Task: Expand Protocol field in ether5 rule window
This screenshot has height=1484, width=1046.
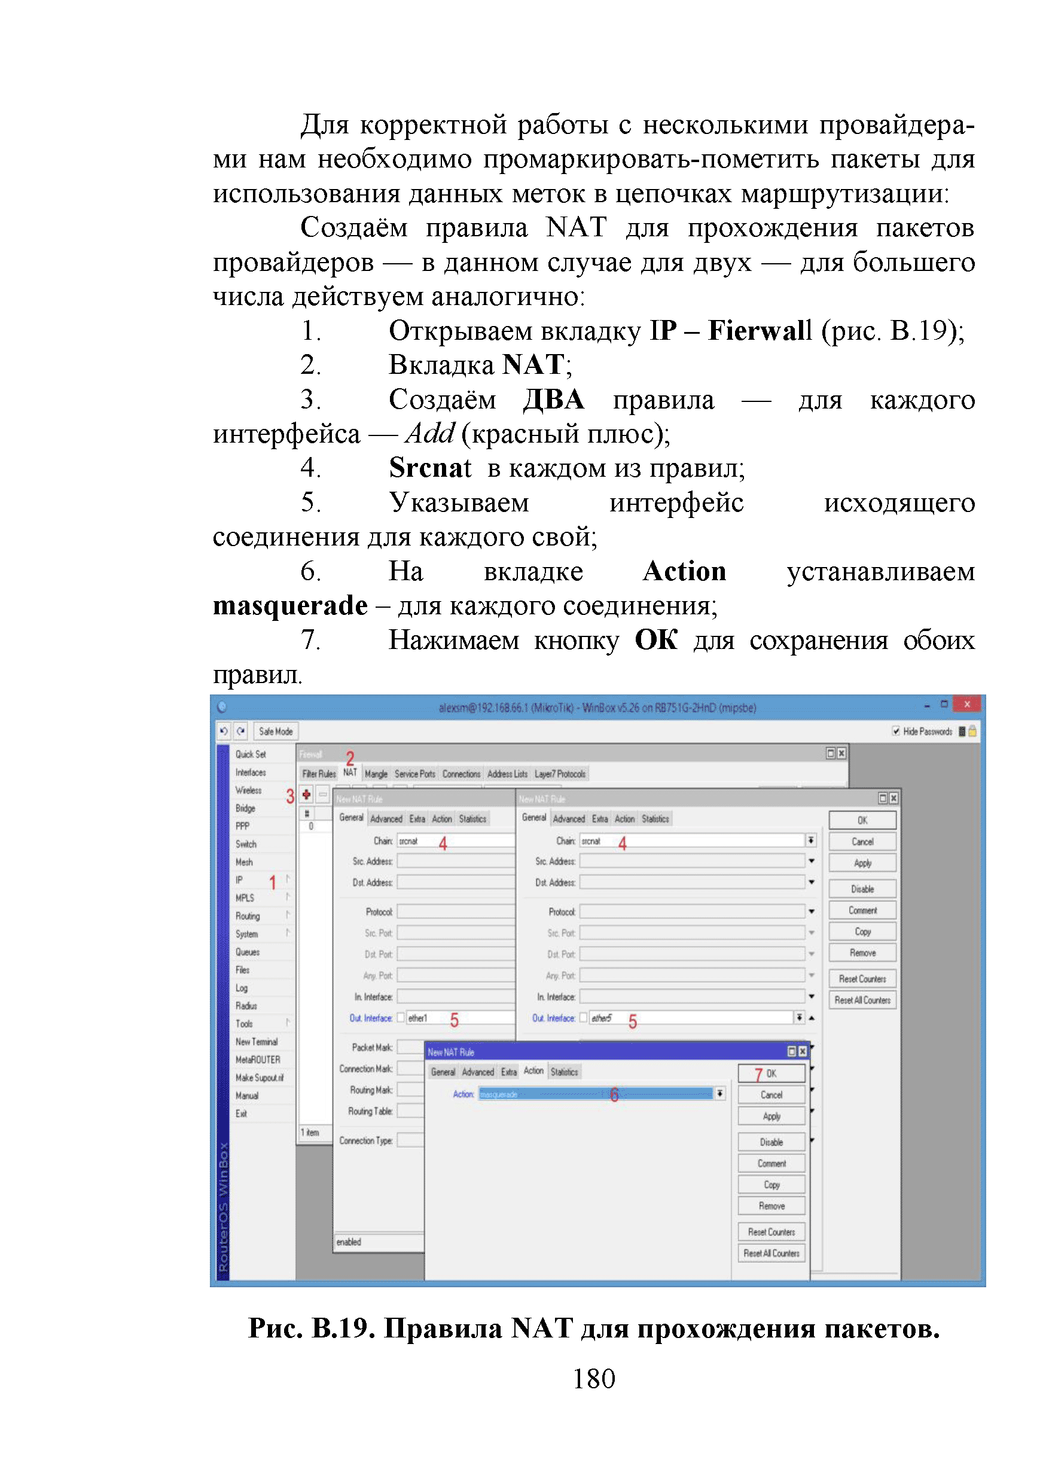Action: pyautogui.click(x=812, y=912)
